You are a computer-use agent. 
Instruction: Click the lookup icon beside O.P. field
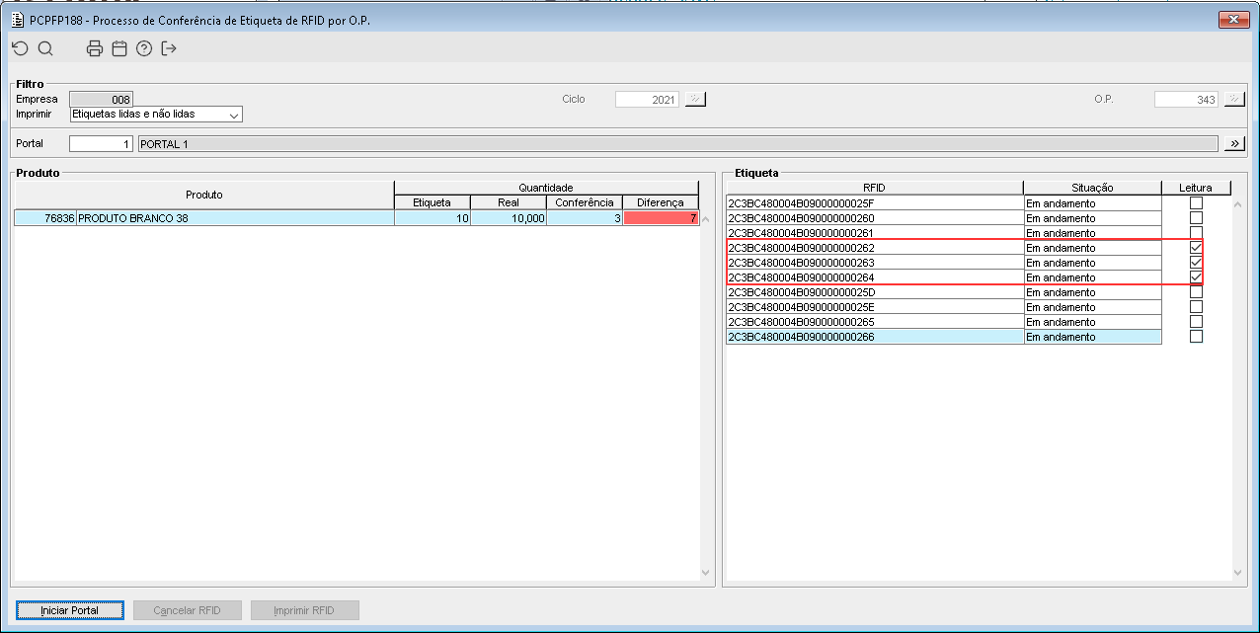(1234, 99)
